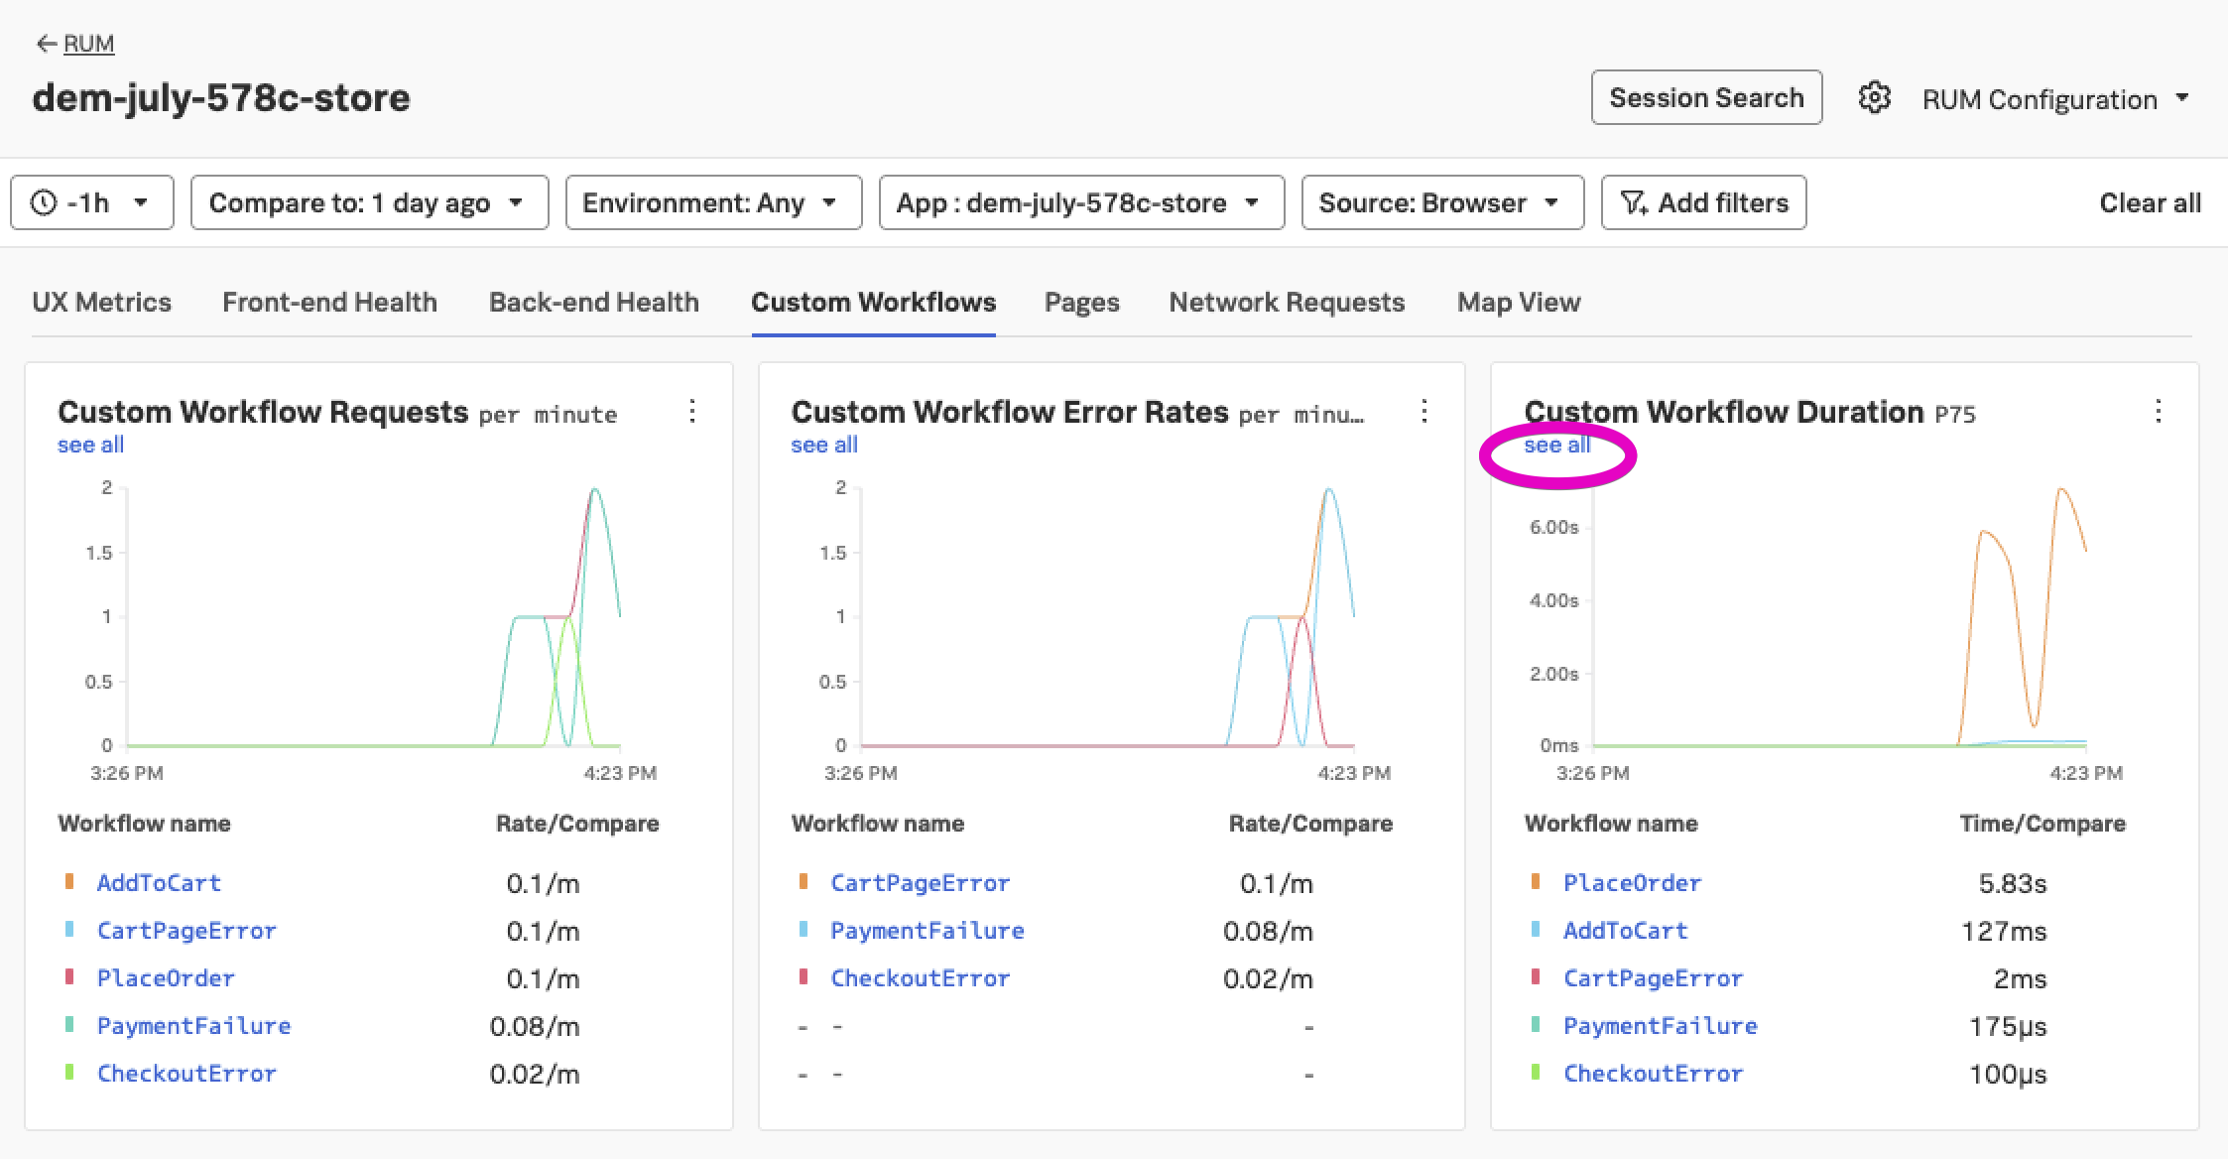Open the RUM settings gear icon

coord(1874,98)
